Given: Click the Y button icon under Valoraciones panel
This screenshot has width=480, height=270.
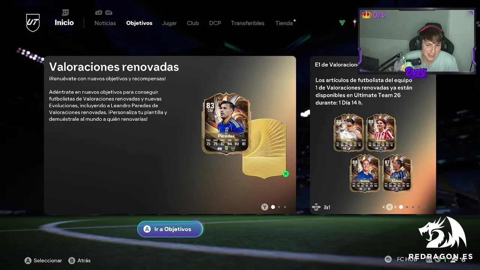Looking at the screenshot, I should (x=265, y=207).
